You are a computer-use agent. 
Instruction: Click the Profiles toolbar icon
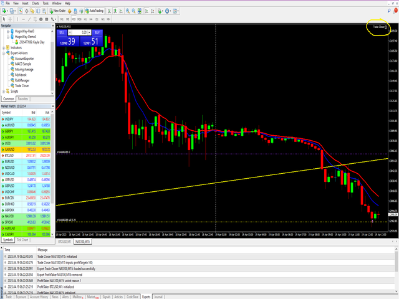pyautogui.click(x=12, y=11)
